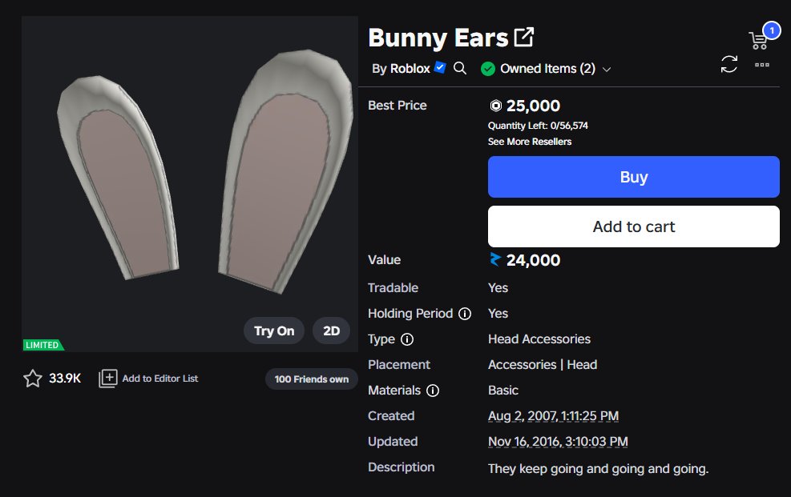Click Add to cart button
Image resolution: width=791 pixels, height=497 pixels.
tap(634, 226)
